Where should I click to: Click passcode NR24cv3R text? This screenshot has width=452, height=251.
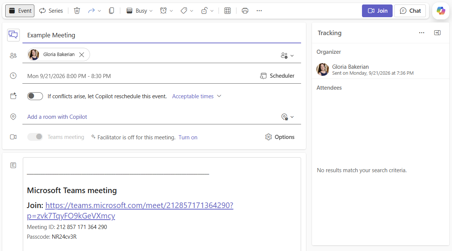[64, 237]
